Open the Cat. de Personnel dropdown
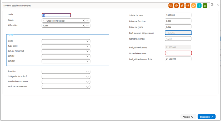This screenshot has height=121, width=221. [x=66, y=51]
